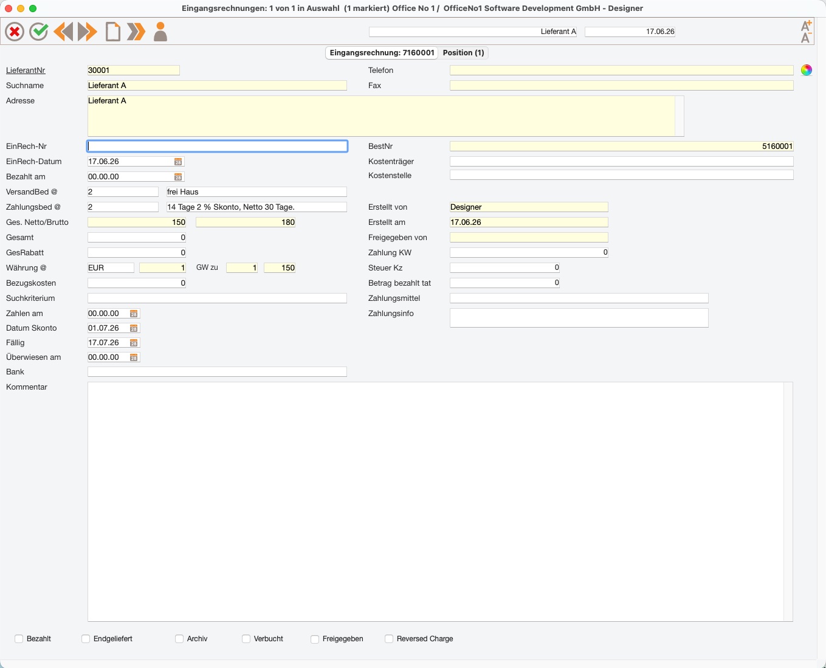The height and width of the screenshot is (668, 826).
Task: Toggle the Archiv checkbox
Action: click(x=179, y=639)
